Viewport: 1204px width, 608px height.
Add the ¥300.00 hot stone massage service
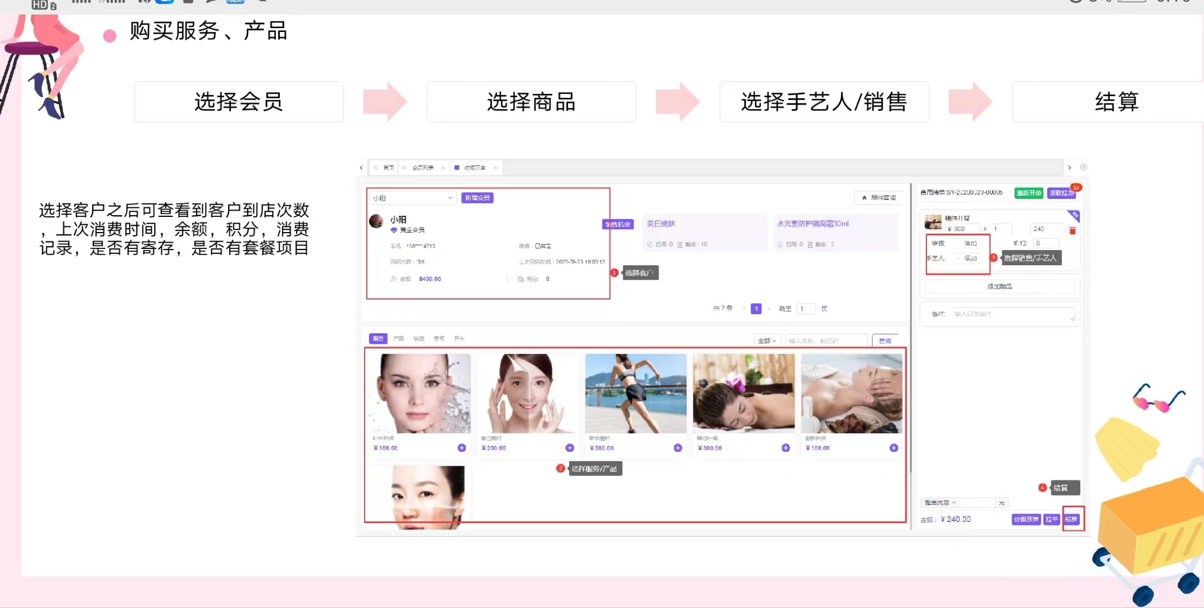(x=785, y=448)
